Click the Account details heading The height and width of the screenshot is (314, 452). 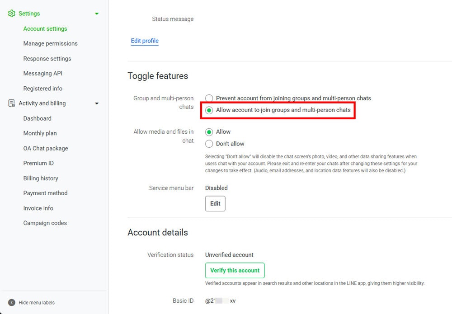click(158, 233)
